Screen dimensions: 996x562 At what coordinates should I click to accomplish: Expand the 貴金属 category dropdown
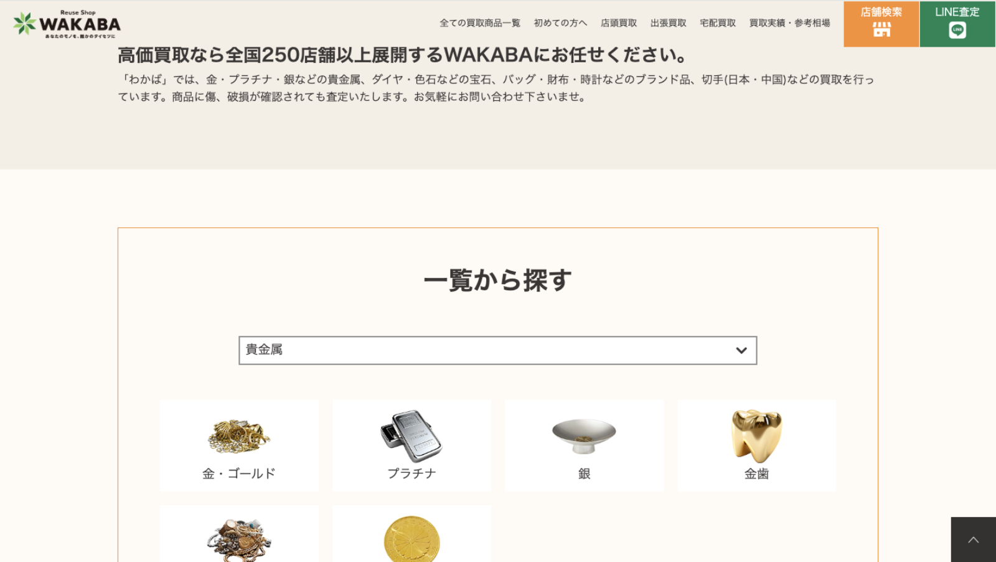[498, 350]
